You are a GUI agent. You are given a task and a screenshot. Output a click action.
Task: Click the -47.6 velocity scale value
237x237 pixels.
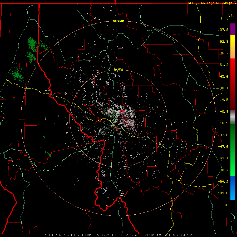[223, 147]
